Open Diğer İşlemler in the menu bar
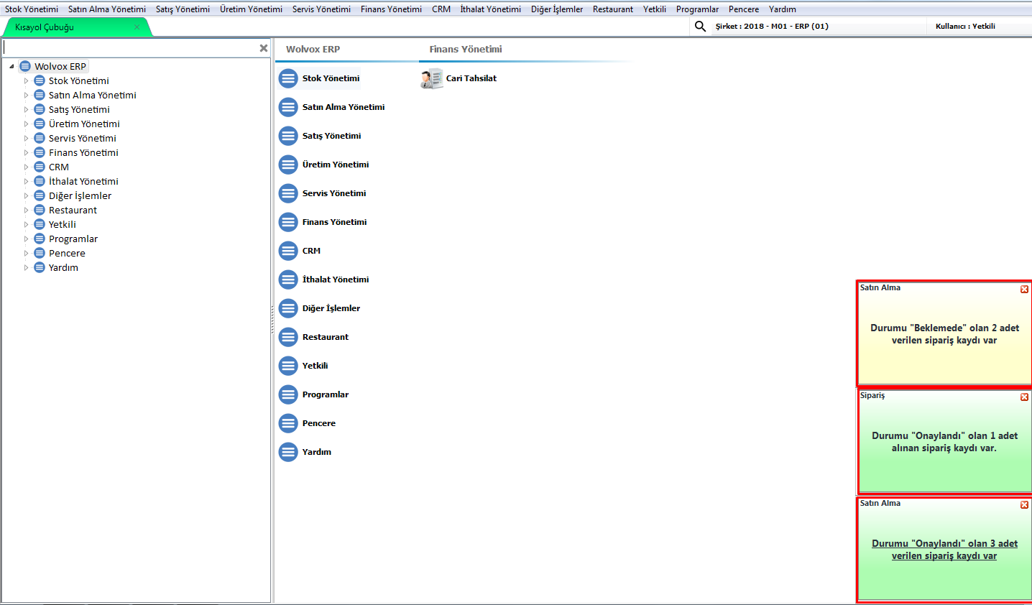This screenshot has width=1032, height=605. [x=557, y=9]
